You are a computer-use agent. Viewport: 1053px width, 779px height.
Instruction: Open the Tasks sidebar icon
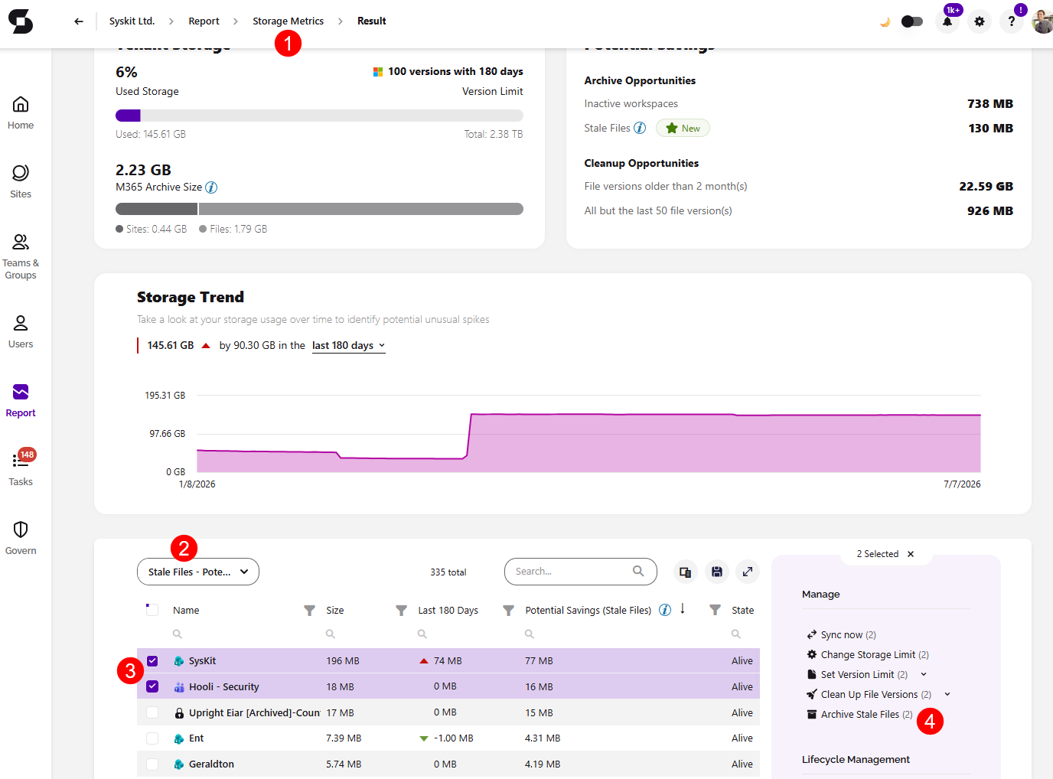(21, 461)
